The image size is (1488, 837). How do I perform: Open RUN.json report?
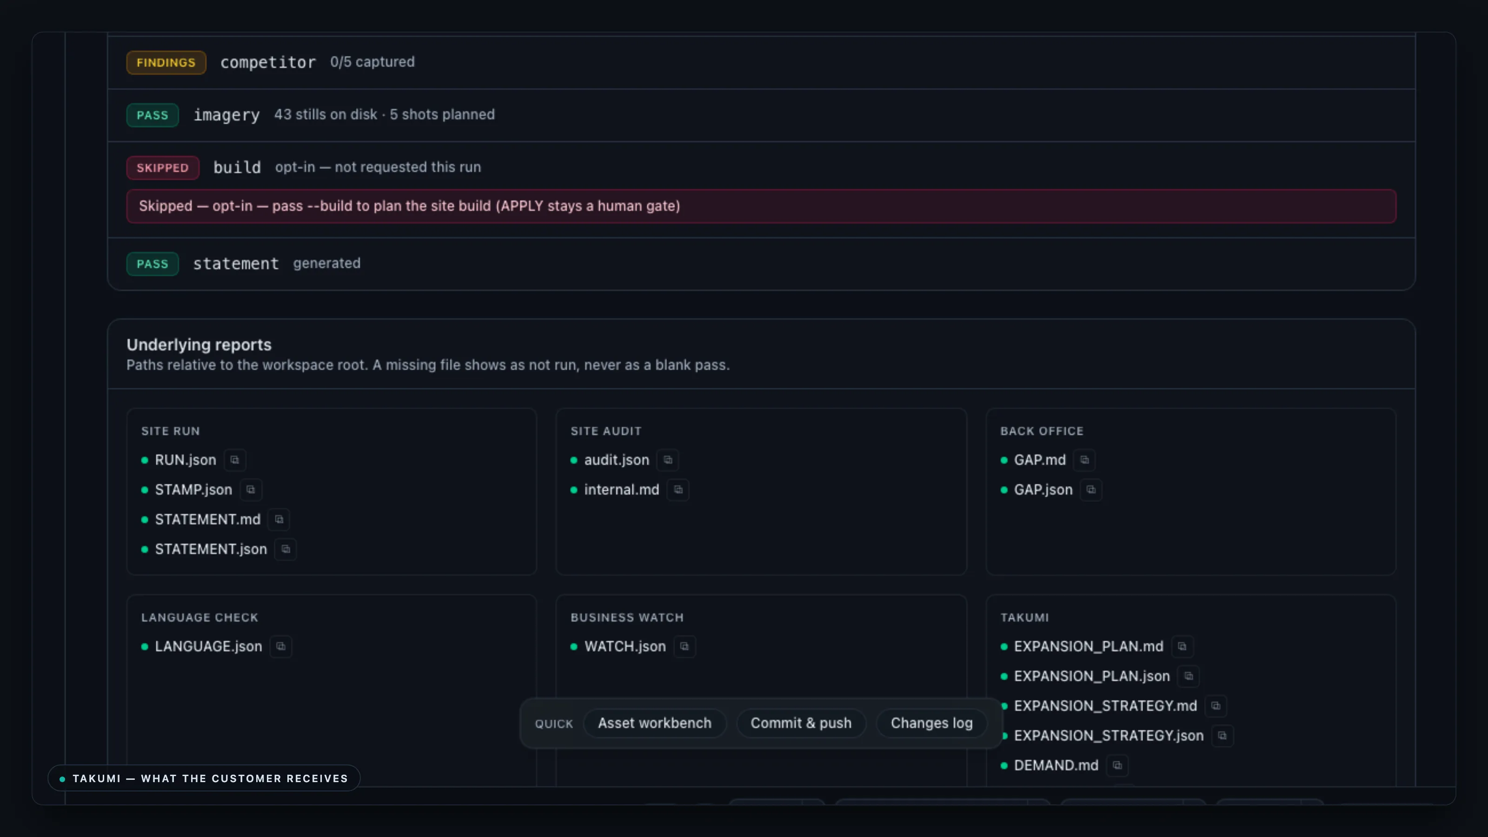(186, 460)
